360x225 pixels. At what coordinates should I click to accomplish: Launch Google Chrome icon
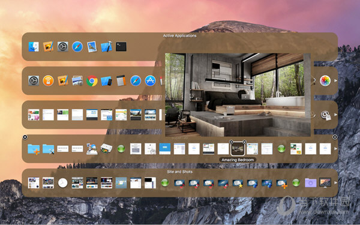pos(92,81)
